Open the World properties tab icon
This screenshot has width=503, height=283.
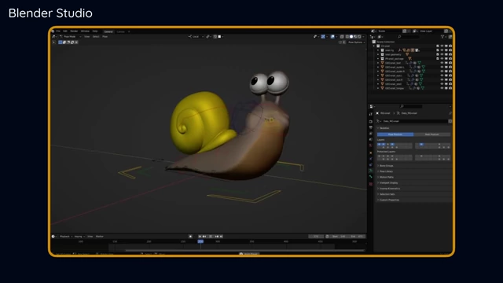coord(371,145)
